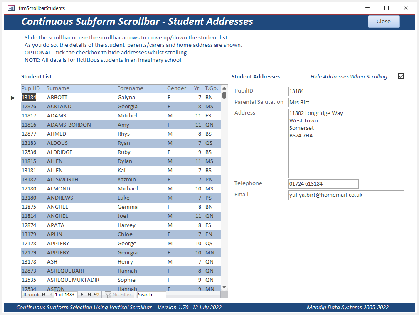The image size is (419, 315).
Task: Click the Surname column header
Action: coord(58,88)
